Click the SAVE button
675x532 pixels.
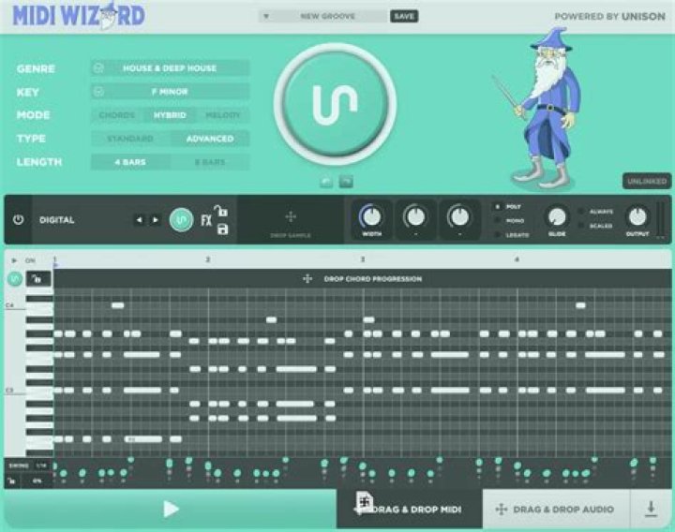(x=404, y=16)
